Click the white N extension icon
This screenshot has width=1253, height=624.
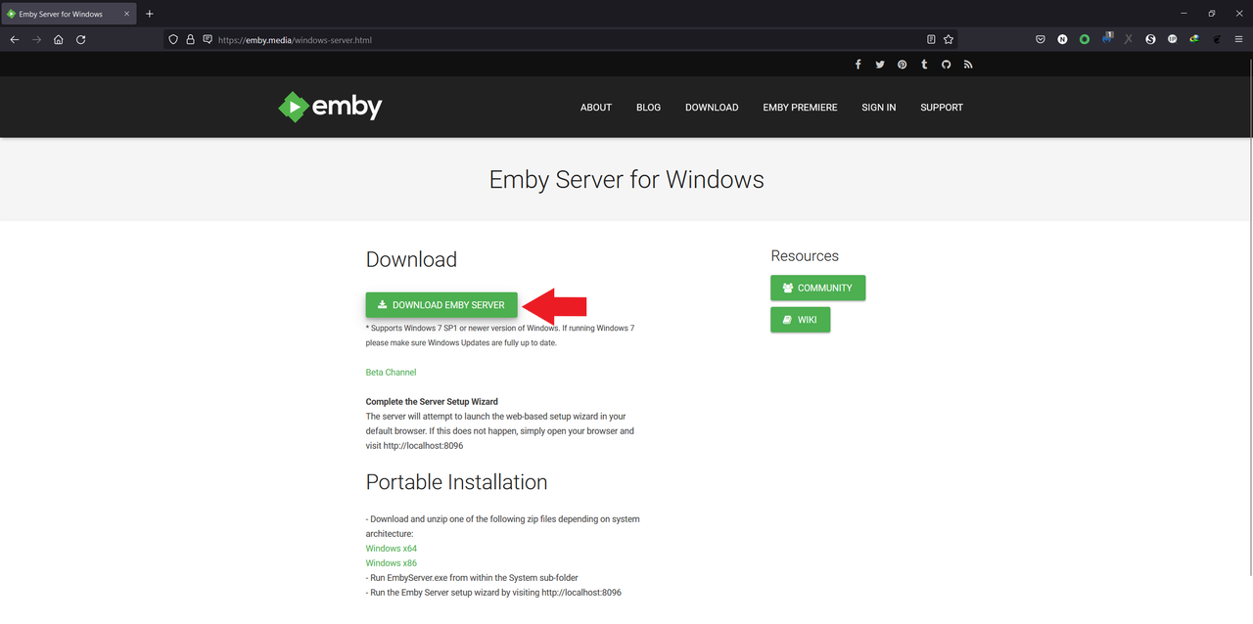pos(1062,40)
